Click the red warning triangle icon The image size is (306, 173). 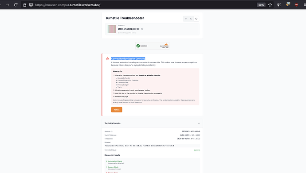[107, 58]
